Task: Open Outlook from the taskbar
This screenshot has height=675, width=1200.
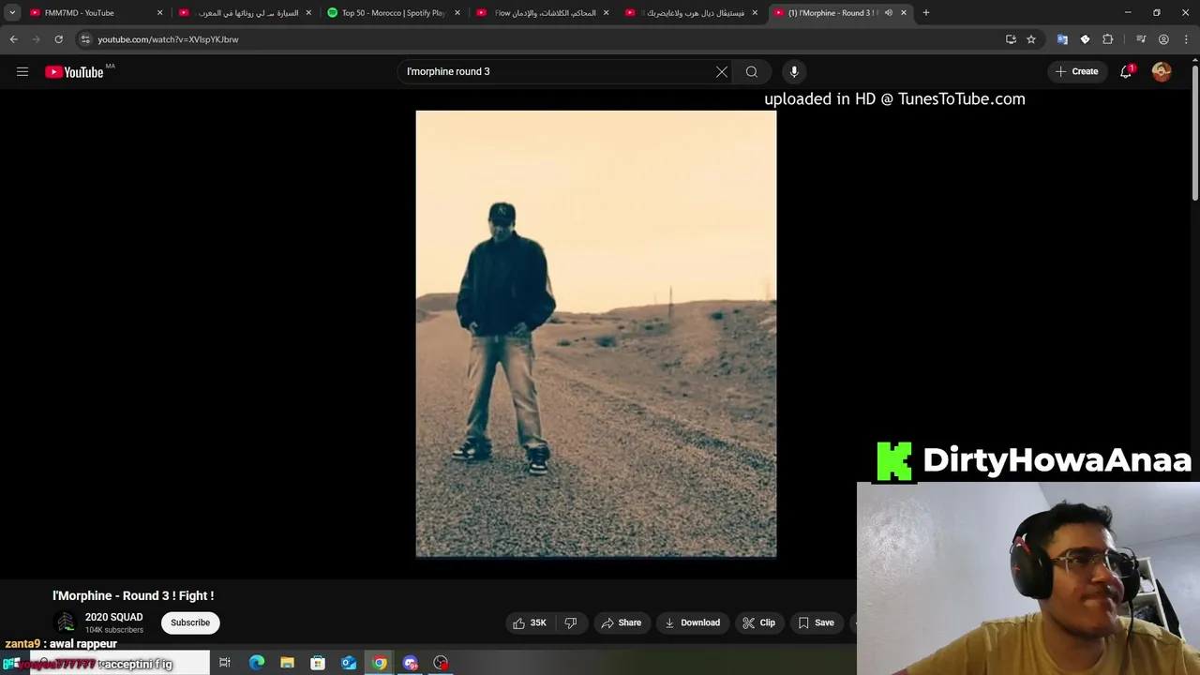Action: pos(349,663)
